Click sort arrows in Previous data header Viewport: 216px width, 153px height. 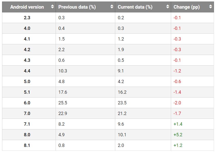click(112, 7)
